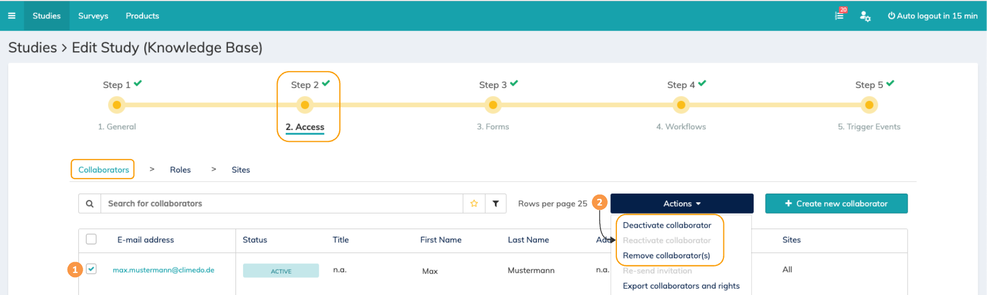Click the Step 3 progress circle
This screenshot has width=987, height=295.
[x=493, y=105]
